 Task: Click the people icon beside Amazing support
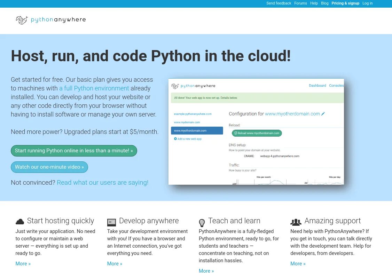pyautogui.click(x=296, y=222)
